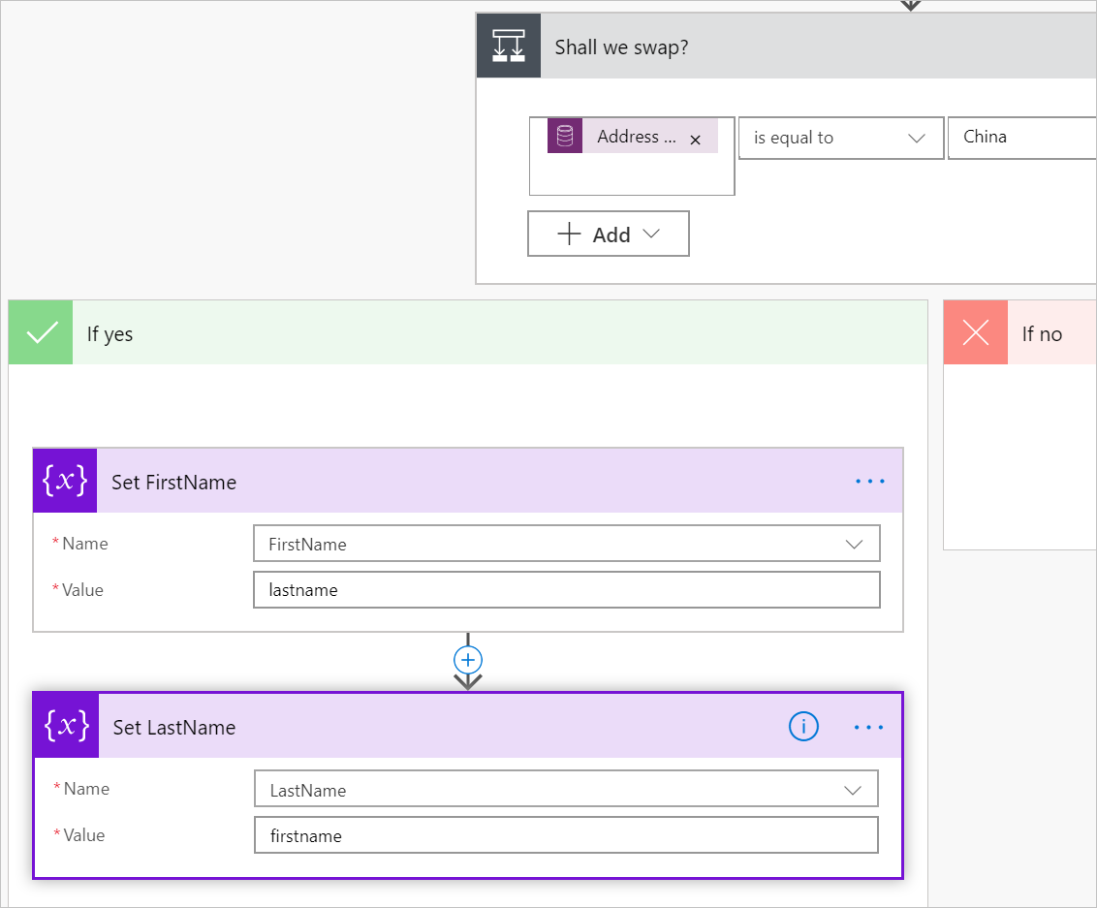This screenshot has width=1097, height=908.
Task: Click the lastname value field
Action: (566, 589)
